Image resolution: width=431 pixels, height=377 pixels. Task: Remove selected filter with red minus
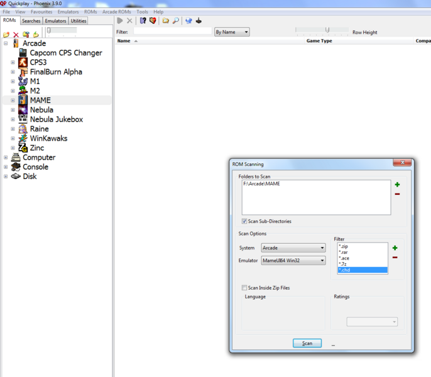click(x=395, y=258)
